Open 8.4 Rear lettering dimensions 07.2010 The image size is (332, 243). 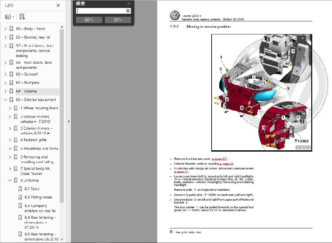pyautogui.click(x=40, y=222)
